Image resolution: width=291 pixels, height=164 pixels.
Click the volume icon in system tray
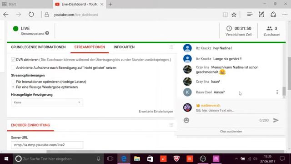[x=255, y=159]
